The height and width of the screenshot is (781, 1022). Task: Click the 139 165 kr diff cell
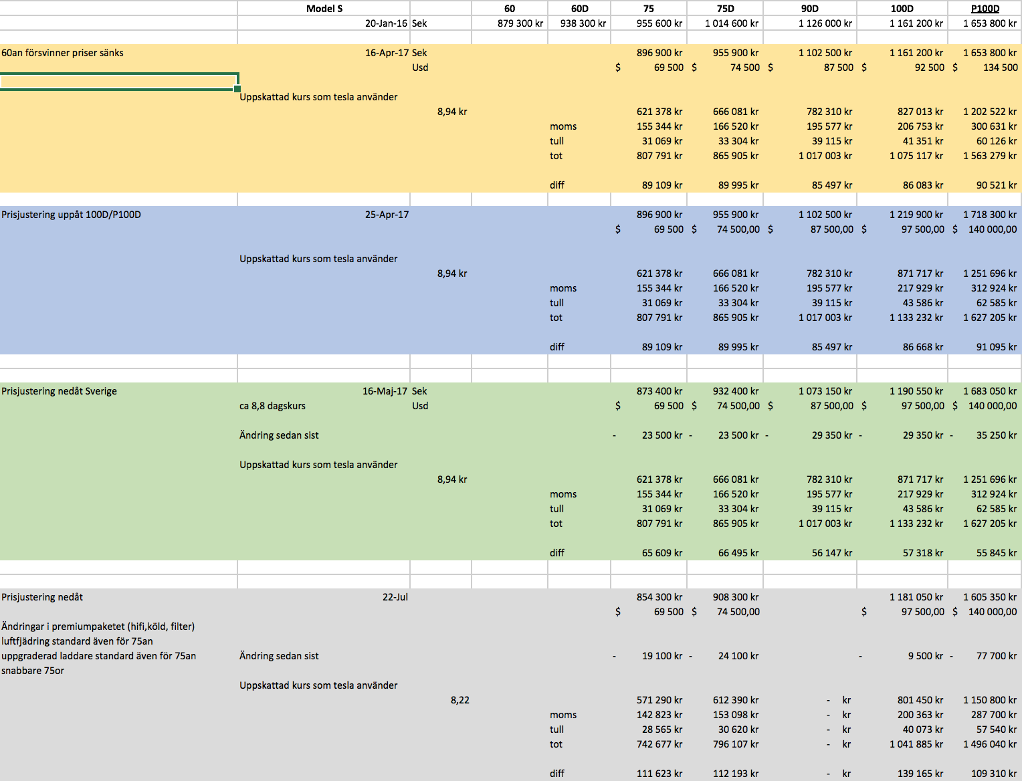(920, 774)
